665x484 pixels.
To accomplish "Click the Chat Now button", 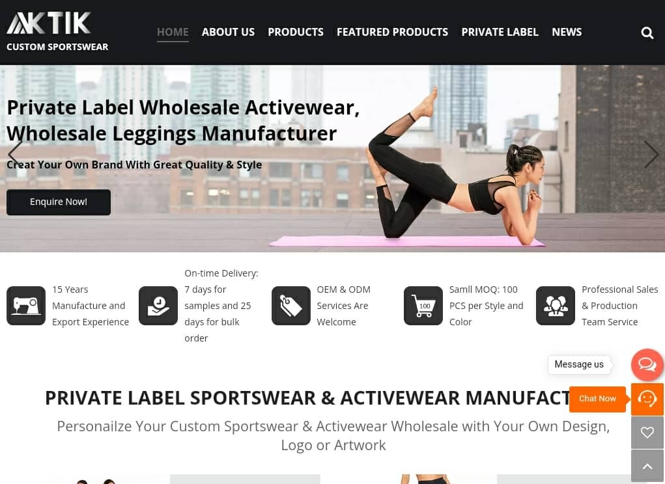I will 597,399.
